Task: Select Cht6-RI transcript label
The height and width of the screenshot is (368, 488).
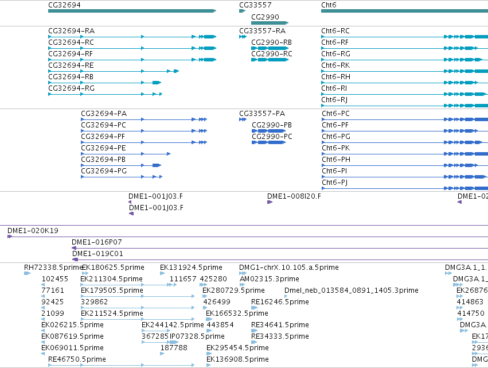Action: [334, 88]
